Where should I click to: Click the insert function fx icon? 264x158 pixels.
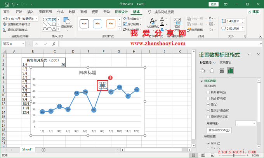[54, 44]
